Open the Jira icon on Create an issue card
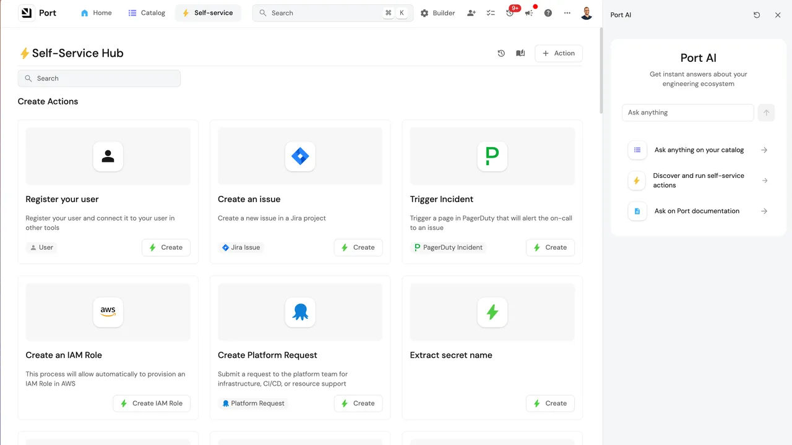The image size is (792, 445). [300, 156]
